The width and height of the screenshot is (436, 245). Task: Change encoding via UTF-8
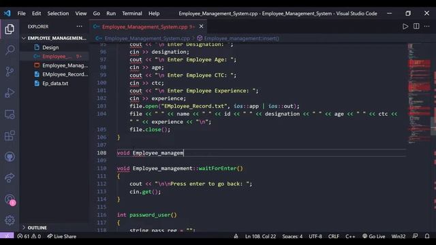pyautogui.click(x=315, y=236)
